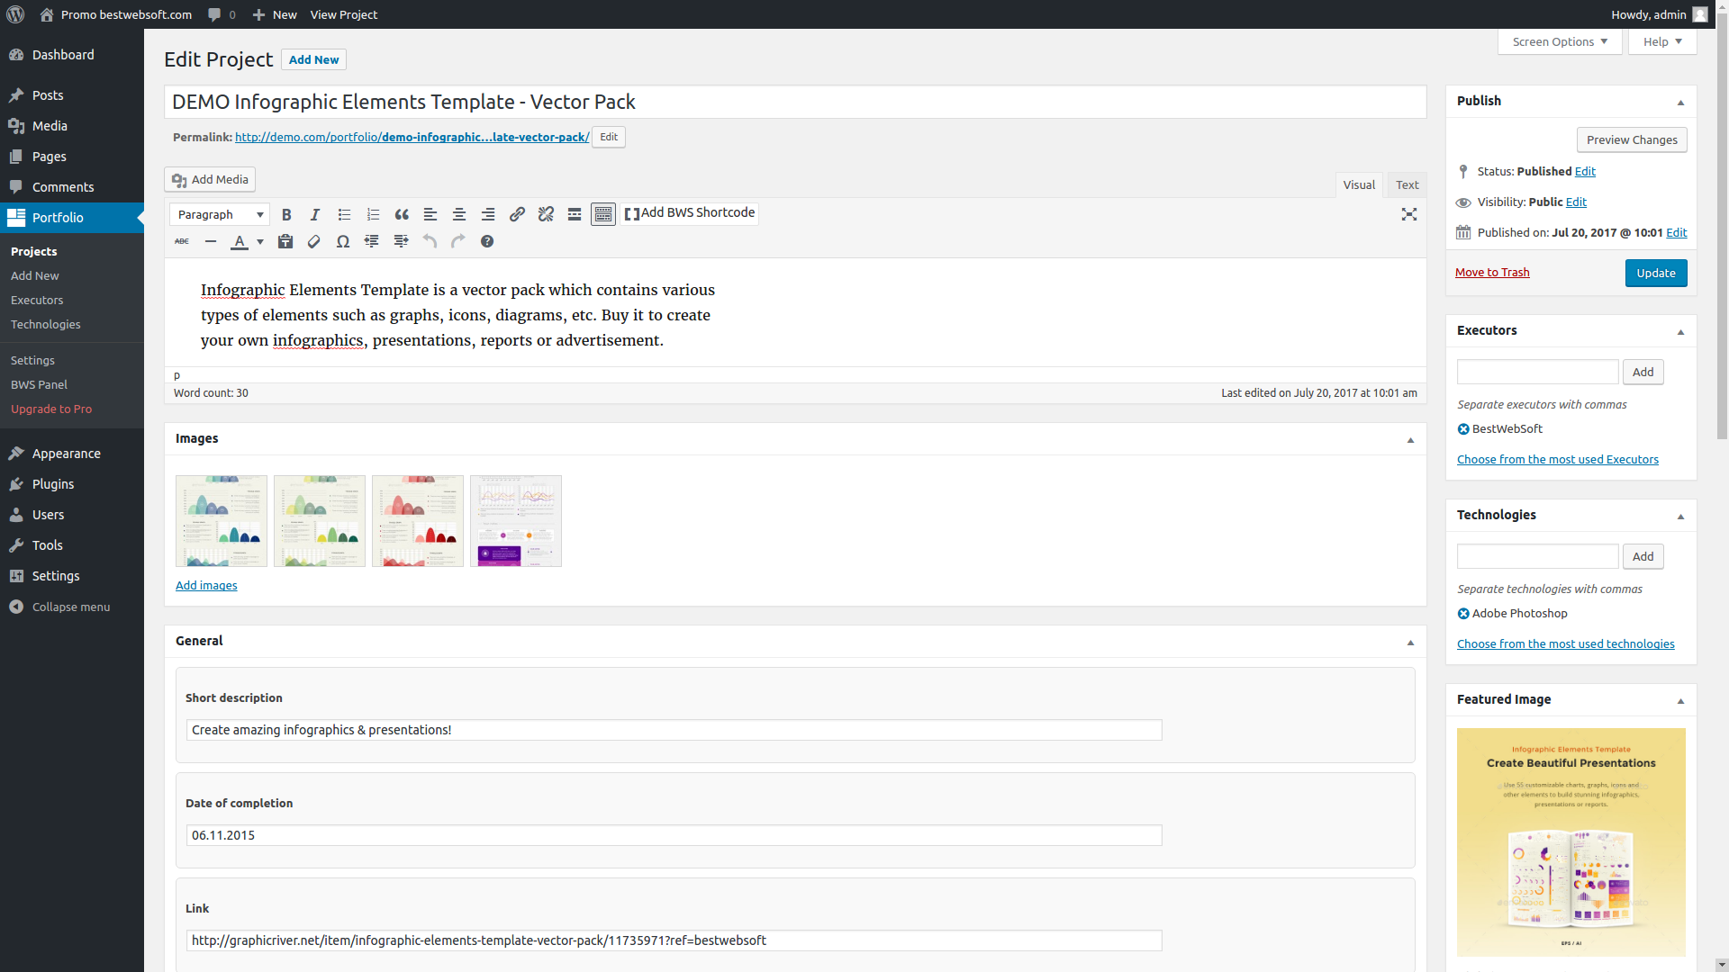The height and width of the screenshot is (972, 1729).
Task: Open the purple infographic thumbnail
Action: tap(516, 521)
